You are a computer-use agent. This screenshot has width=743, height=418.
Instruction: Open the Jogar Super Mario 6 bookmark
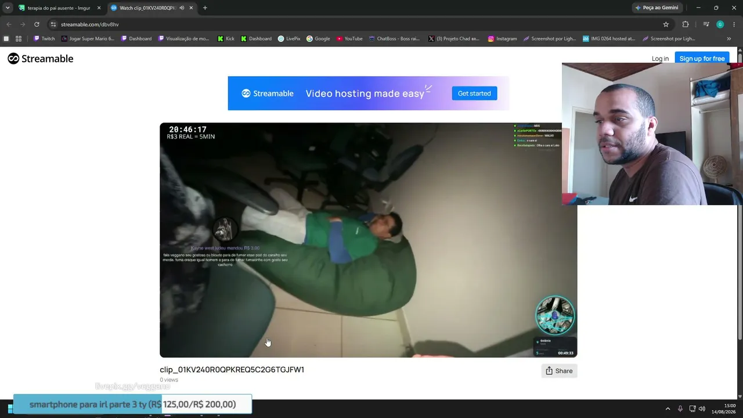tap(88, 39)
